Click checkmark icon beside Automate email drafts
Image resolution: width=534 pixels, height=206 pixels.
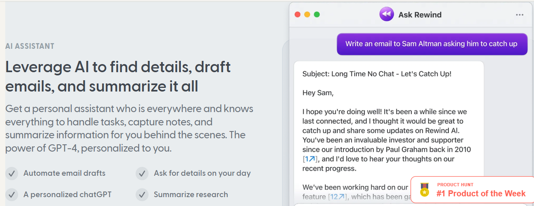tap(12, 174)
